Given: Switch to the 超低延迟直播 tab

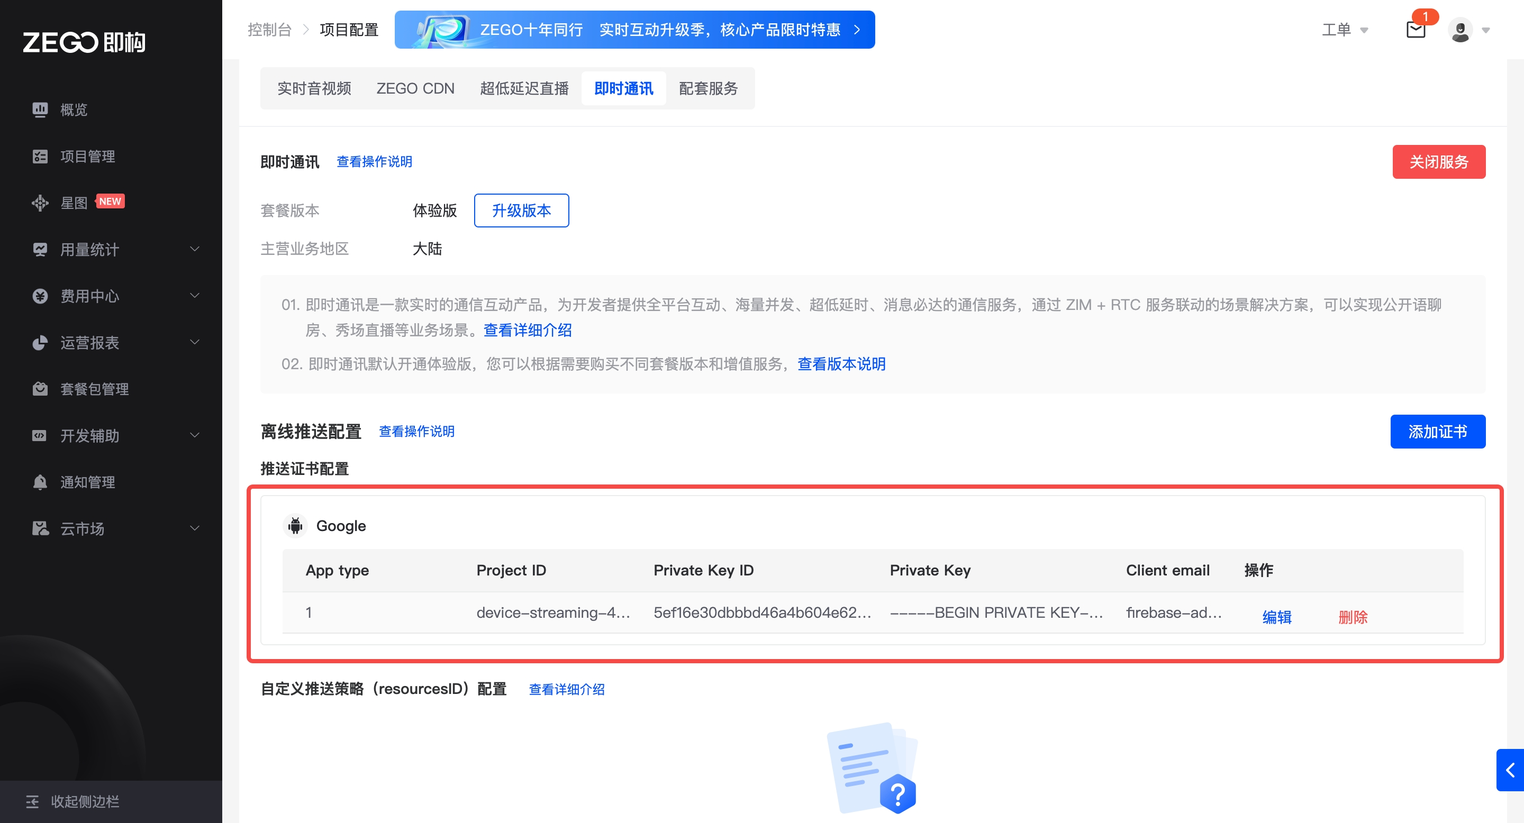Looking at the screenshot, I should click(x=524, y=89).
